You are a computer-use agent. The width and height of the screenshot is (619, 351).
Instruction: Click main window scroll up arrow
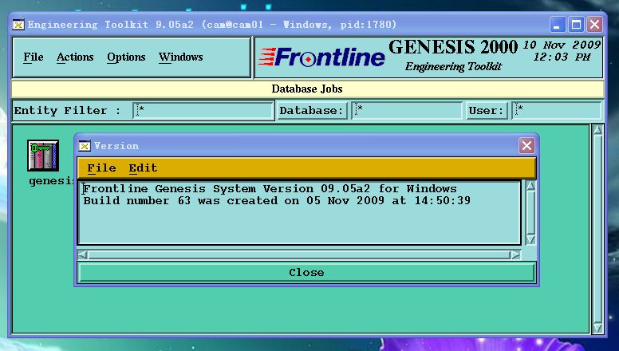[597, 130]
